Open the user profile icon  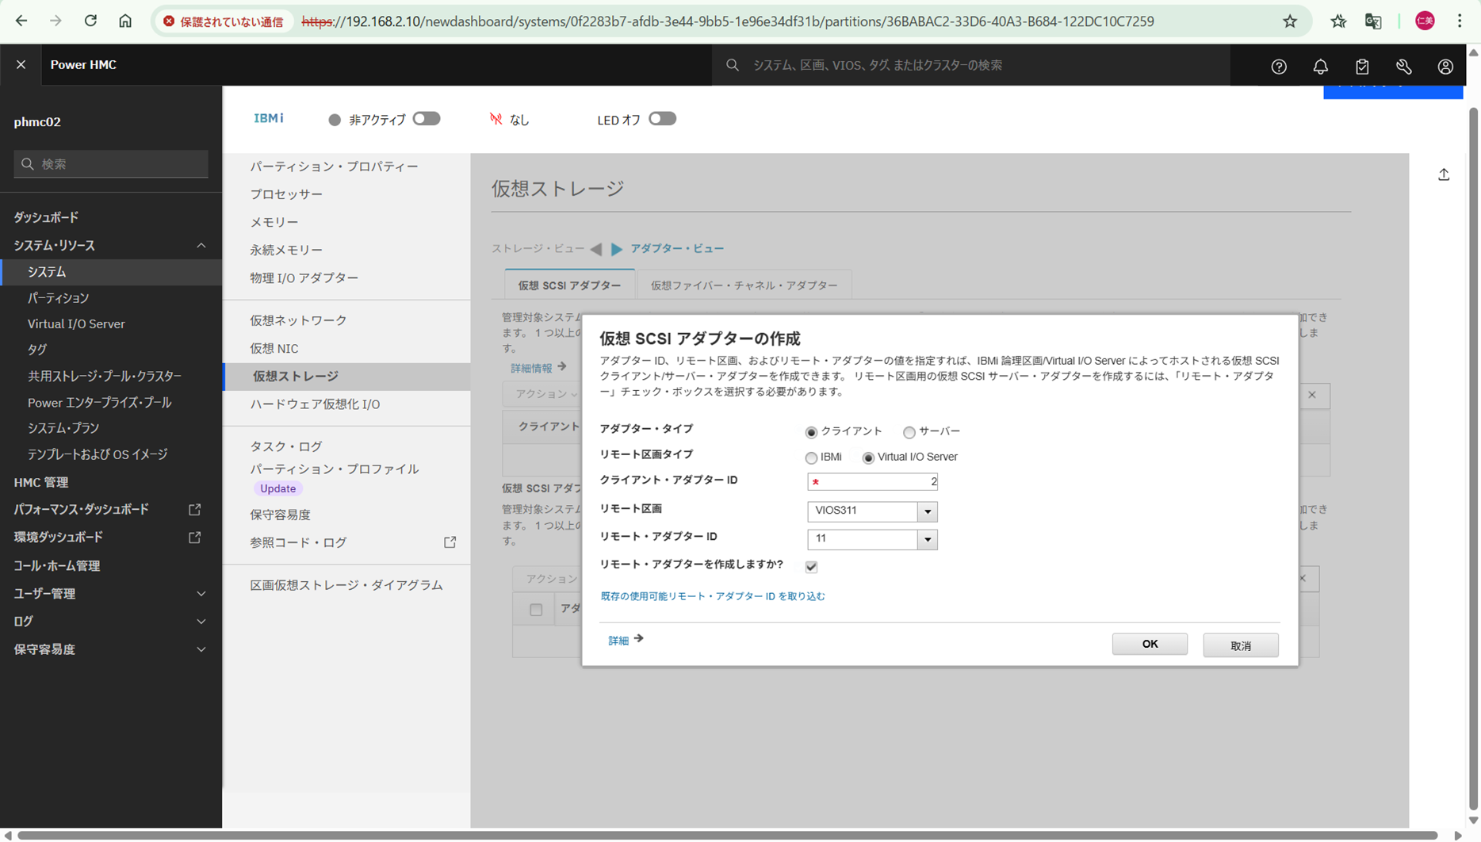coord(1445,67)
